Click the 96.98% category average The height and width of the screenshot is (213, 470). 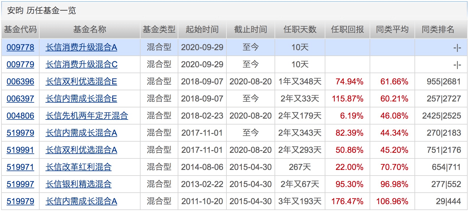click(394, 184)
